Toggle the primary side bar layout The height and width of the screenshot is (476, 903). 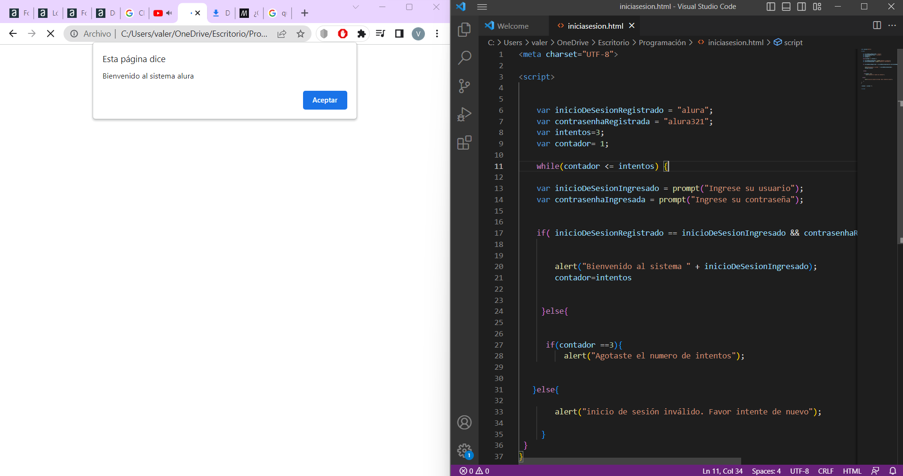coord(771,7)
